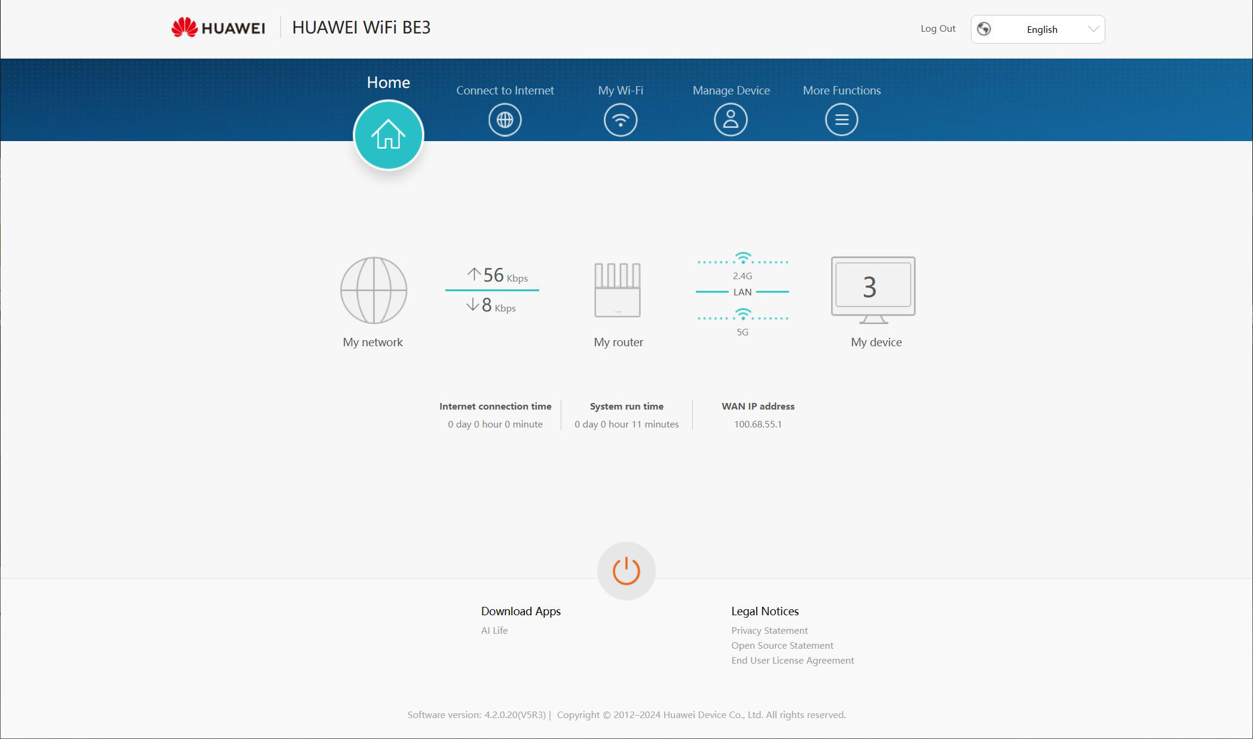This screenshot has width=1253, height=739.
Task: Click the upload speed arrow icon
Action: (x=474, y=274)
